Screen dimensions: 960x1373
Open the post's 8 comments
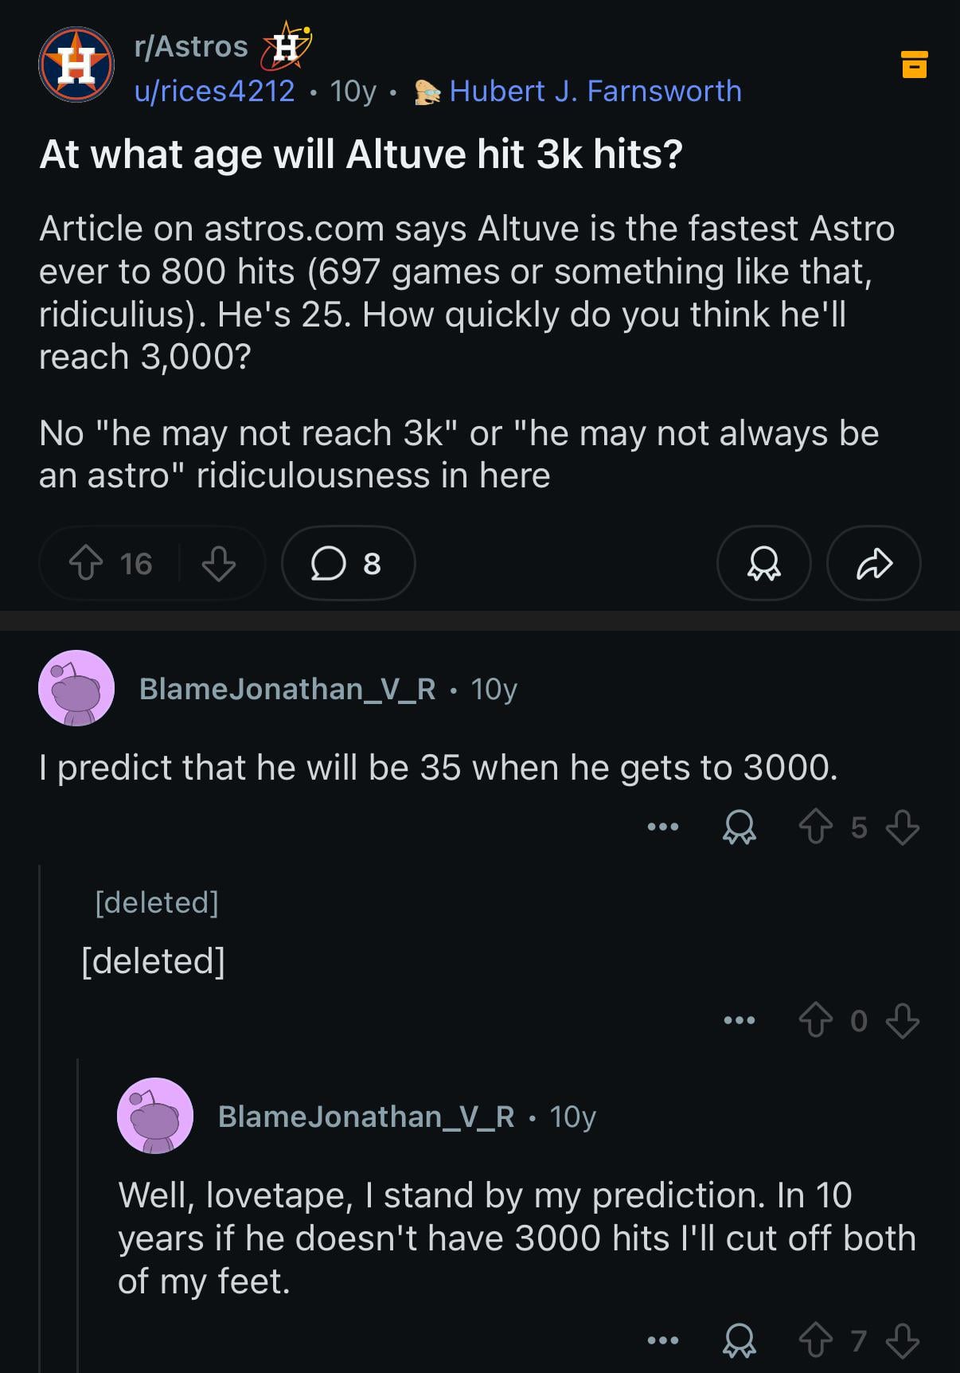click(348, 563)
